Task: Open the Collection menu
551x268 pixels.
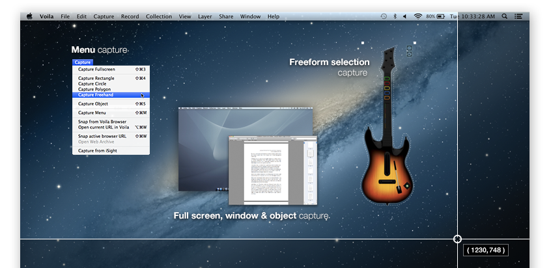Action: (159, 16)
